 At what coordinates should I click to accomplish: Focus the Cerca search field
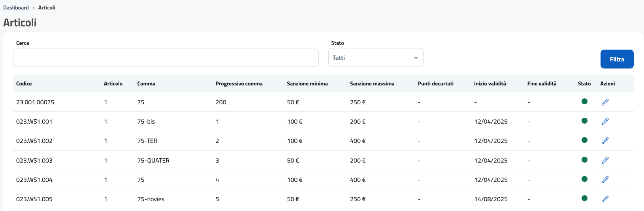pyautogui.click(x=166, y=58)
